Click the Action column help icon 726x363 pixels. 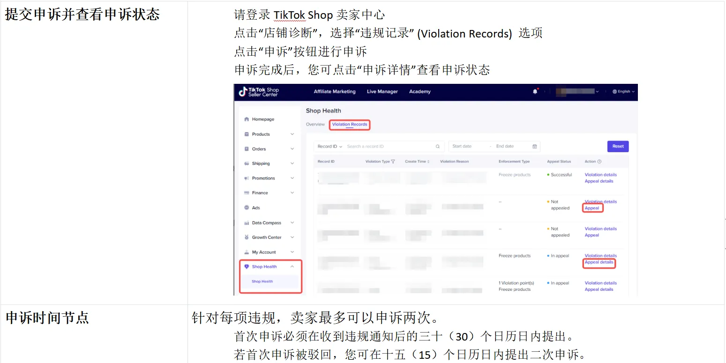(x=599, y=162)
